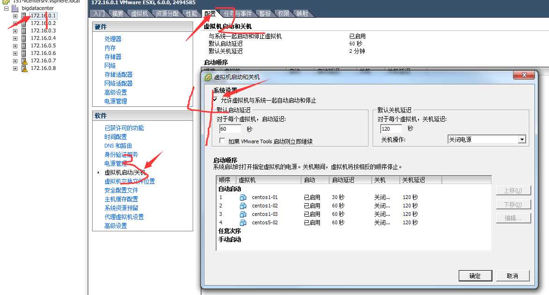Expand the 172.16.0.2 host node
The height and width of the screenshot is (295, 549).
tap(15, 23)
